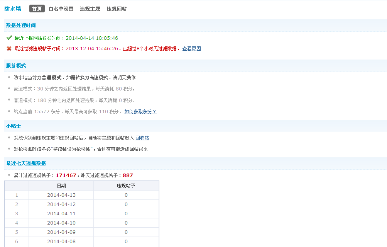Open 如何获取积分? help link
Screen dimensions: 387x247
coord(141,111)
